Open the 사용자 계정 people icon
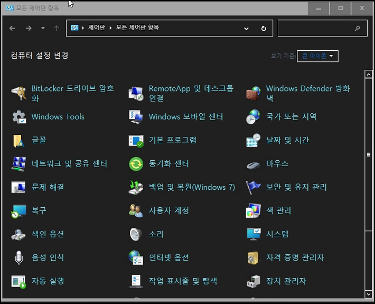This screenshot has width=375, height=304. pos(136,210)
